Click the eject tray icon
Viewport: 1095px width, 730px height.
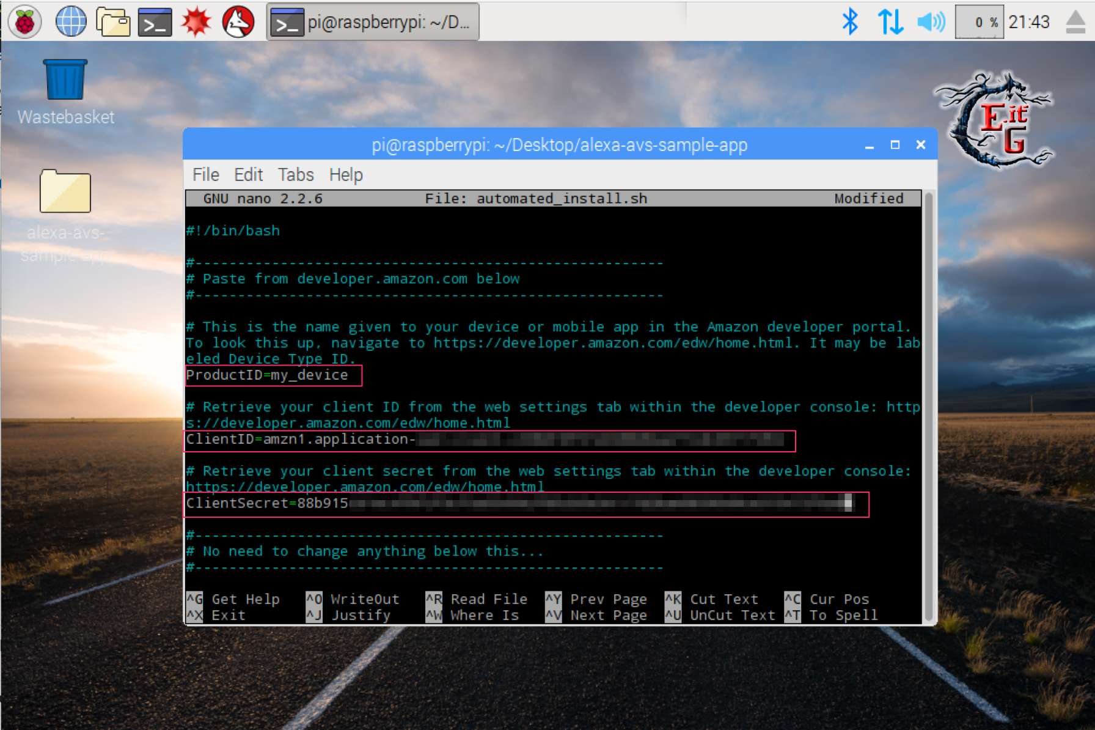(x=1075, y=22)
